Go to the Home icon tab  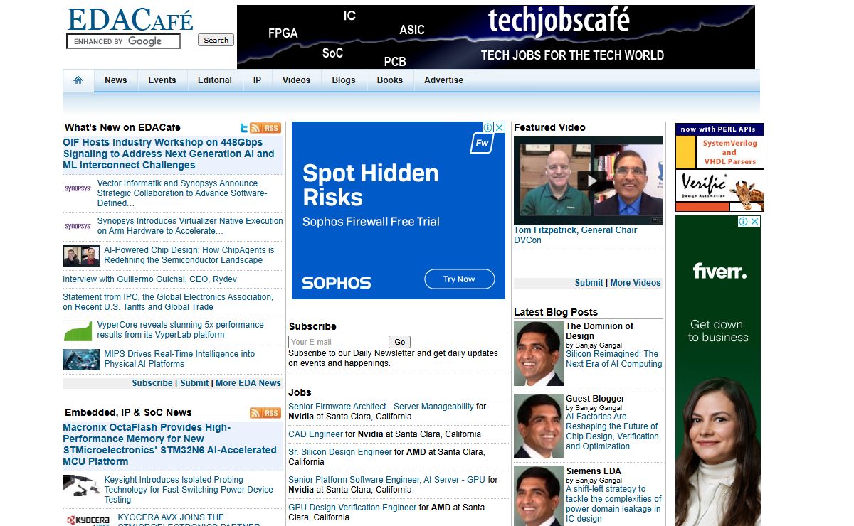click(78, 80)
